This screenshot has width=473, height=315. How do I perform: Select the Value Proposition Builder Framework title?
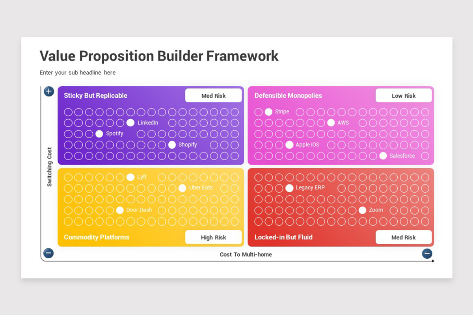pyautogui.click(x=159, y=56)
